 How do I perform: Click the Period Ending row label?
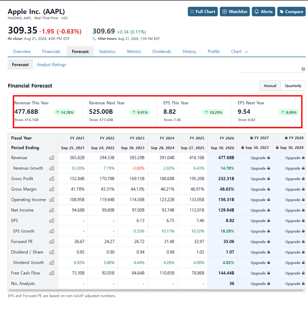[25, 148]
